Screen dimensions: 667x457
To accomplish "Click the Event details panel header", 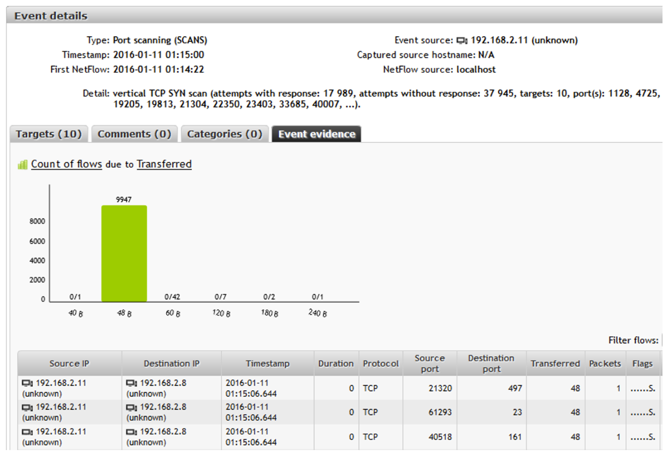I will tap(333, 16).
